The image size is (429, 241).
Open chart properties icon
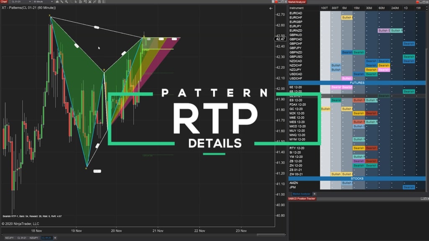[x=99, y=2]
